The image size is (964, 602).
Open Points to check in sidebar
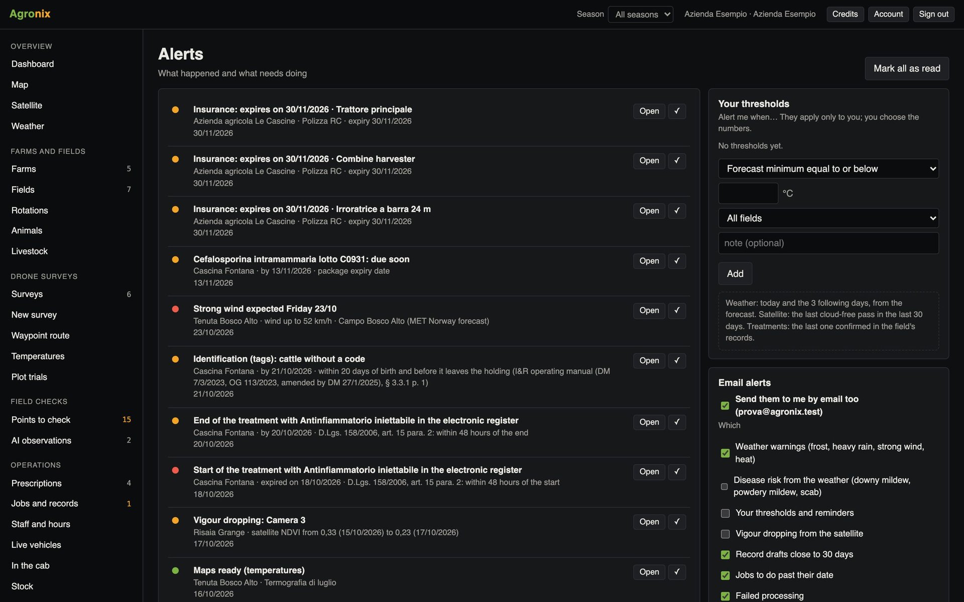point(41,419)
